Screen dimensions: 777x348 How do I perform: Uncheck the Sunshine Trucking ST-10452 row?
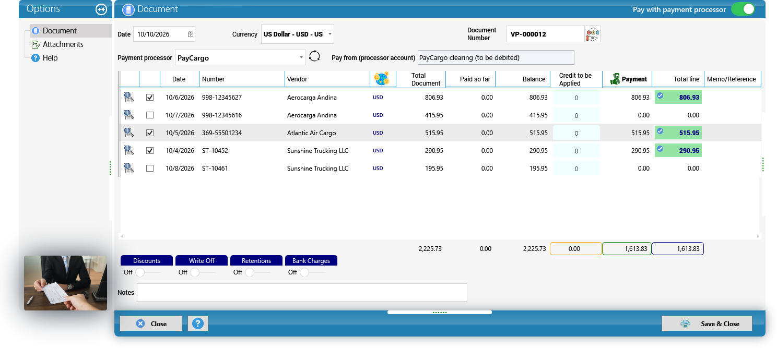pos(150,151)
